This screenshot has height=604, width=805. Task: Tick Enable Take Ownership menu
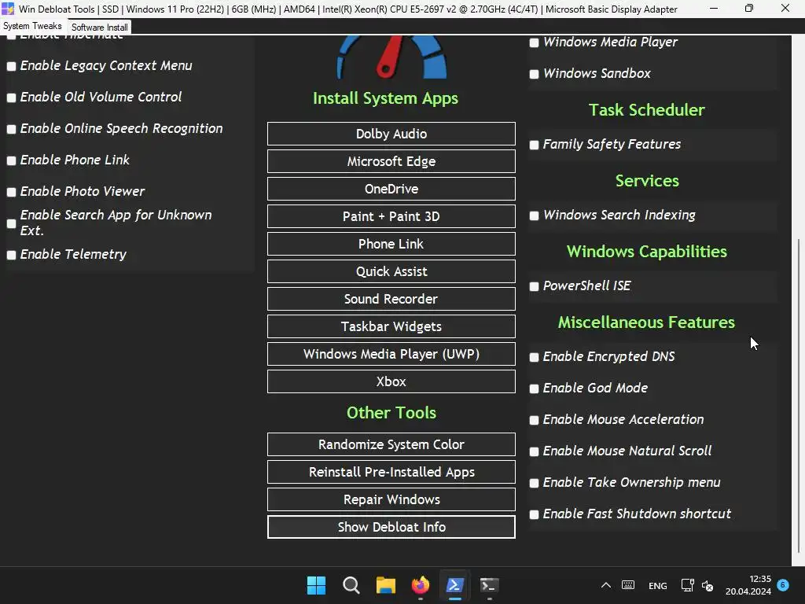click(x=534, y=483)
